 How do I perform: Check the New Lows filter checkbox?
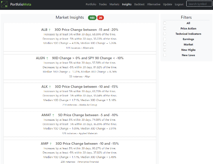click(x=165, y=55)
